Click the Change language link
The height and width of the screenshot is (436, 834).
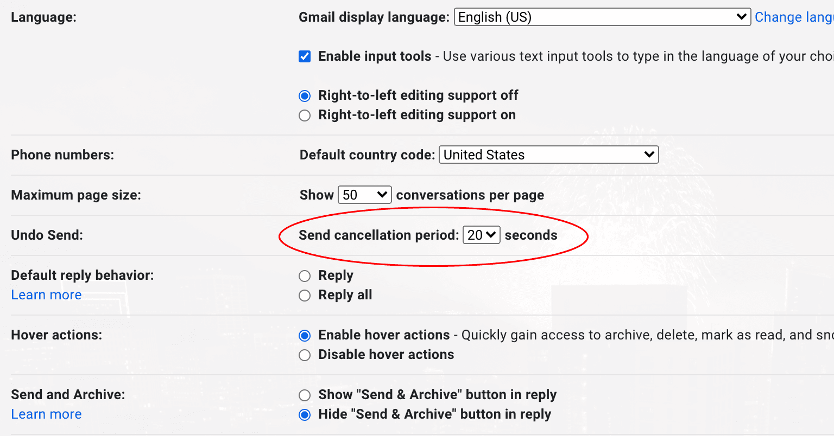[793, 17]
